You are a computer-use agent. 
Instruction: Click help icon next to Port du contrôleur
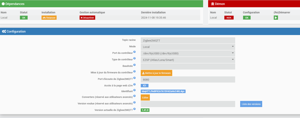134,52
